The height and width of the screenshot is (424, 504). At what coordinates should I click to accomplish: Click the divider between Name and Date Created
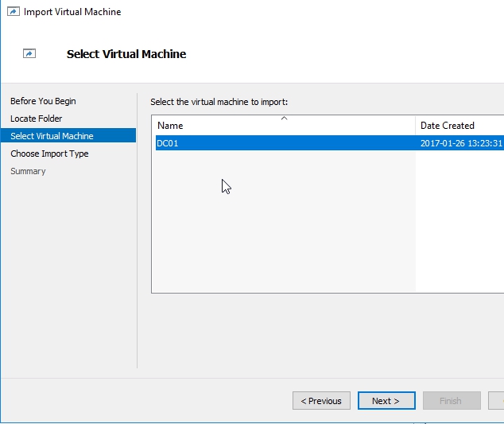point(416,126)
